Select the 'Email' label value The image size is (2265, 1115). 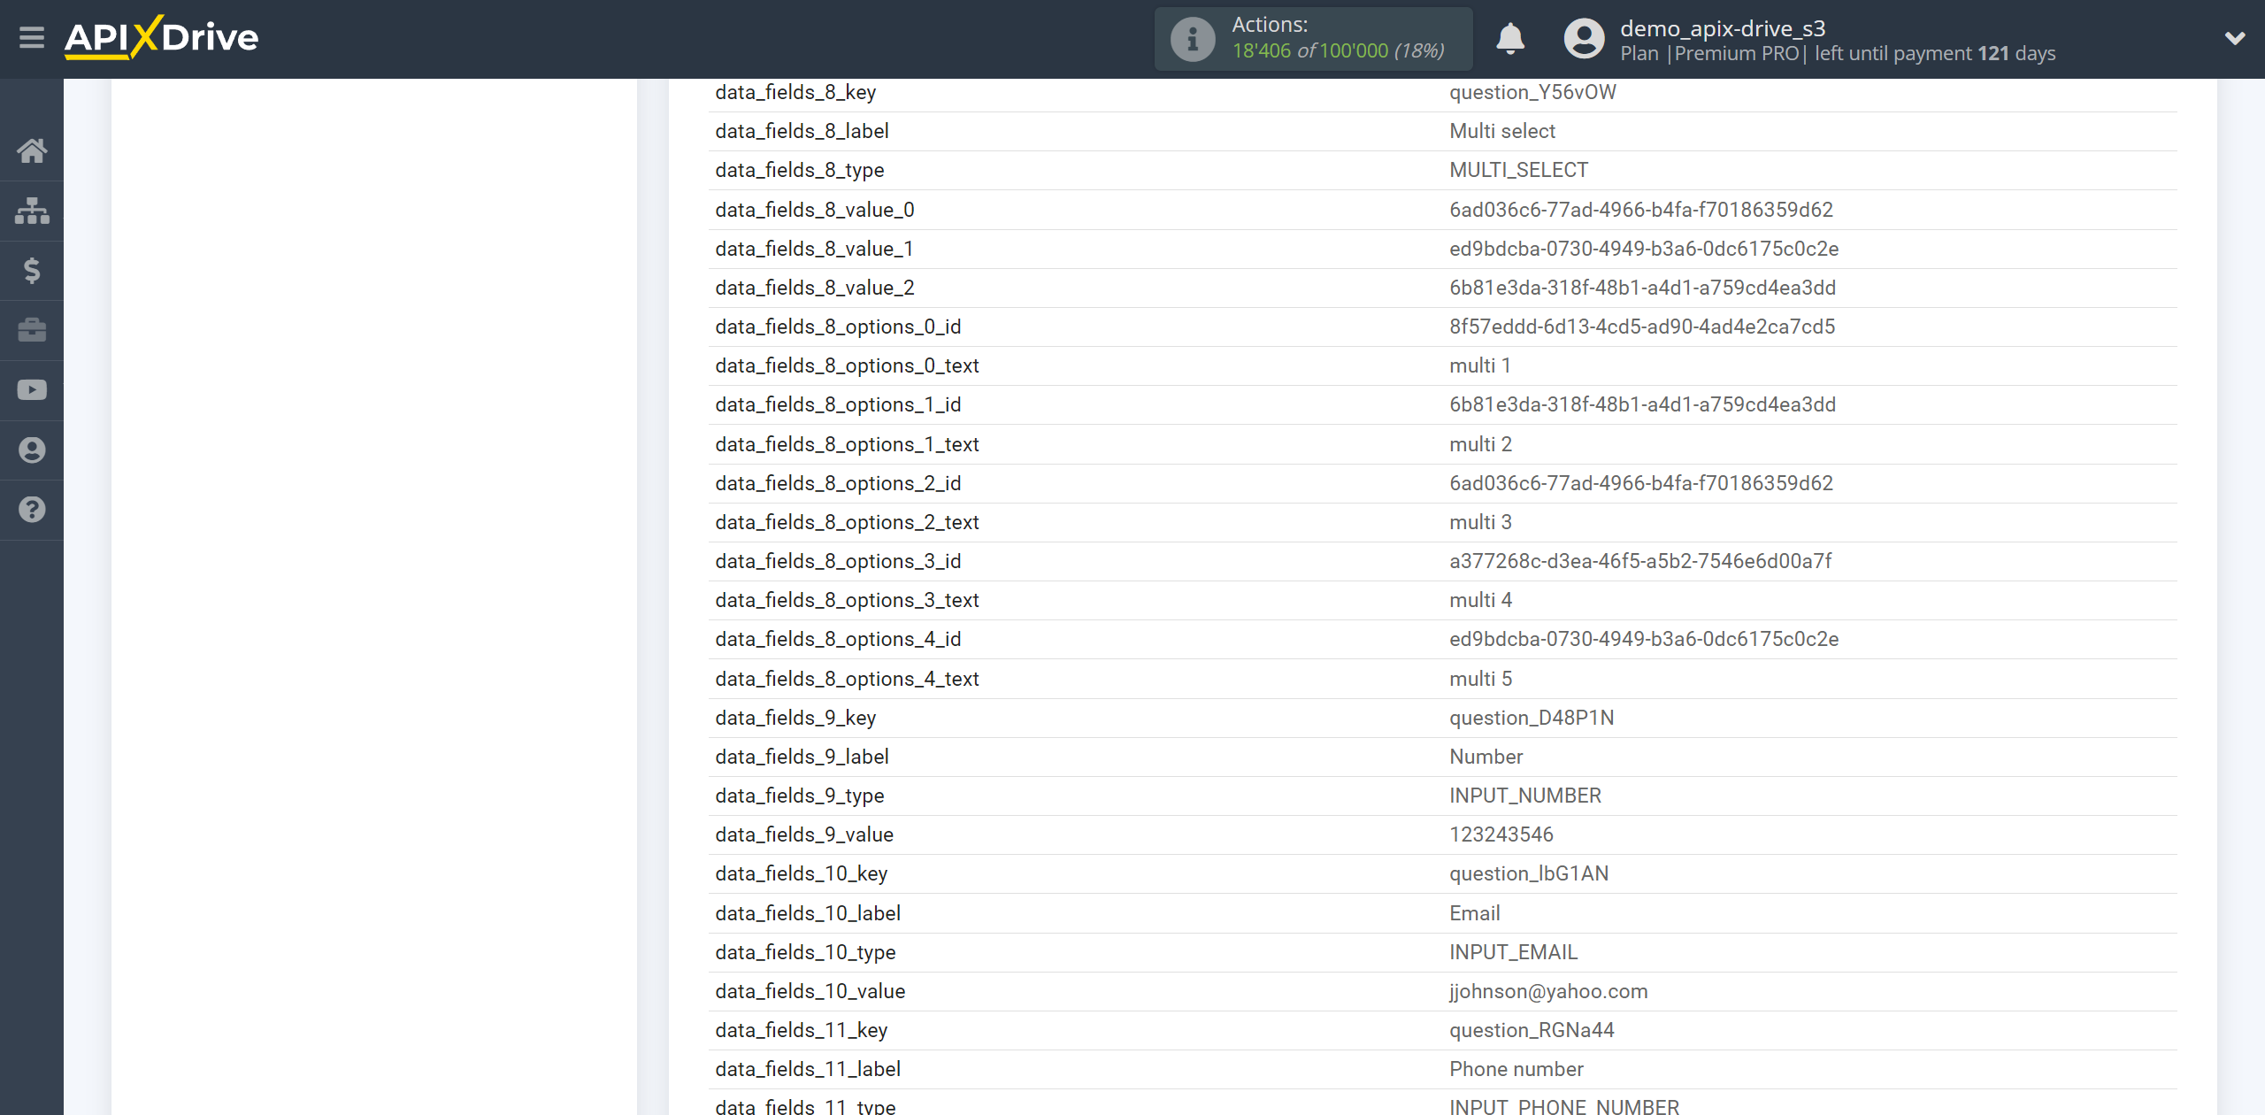click(x=1475, y=913)
